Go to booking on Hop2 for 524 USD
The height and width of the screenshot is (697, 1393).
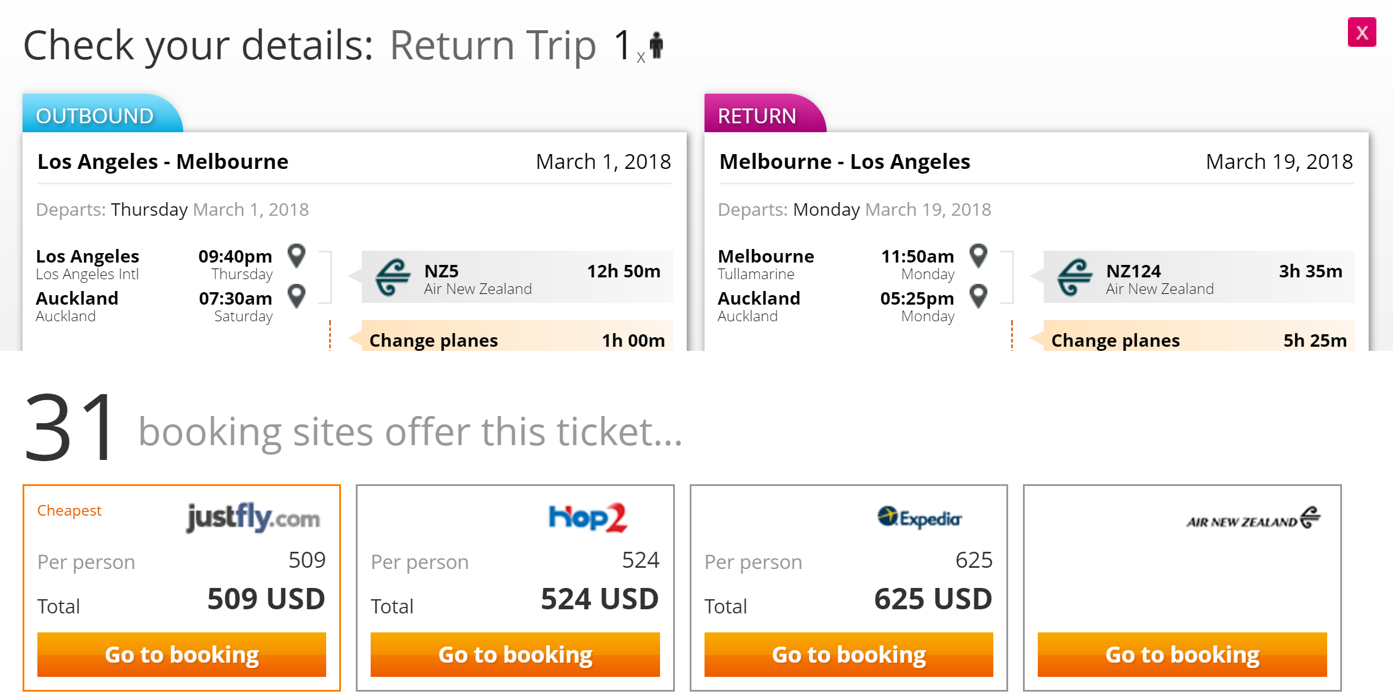(x=515, y=654)
